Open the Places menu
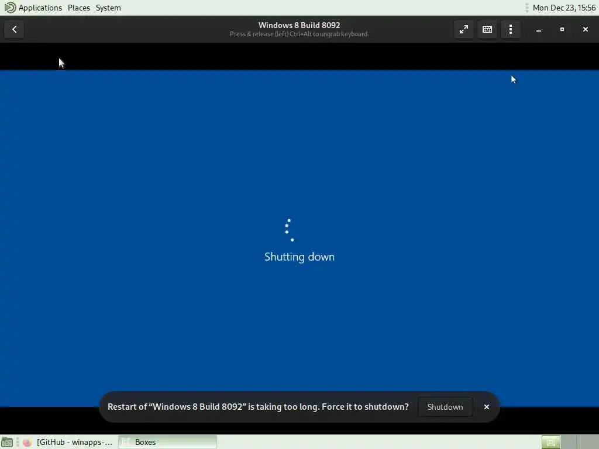The height and width of the screenshot is (449, 599). (79, 8)
